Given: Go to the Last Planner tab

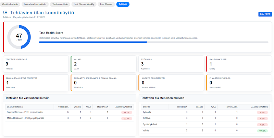Looking at the screenshot, I should 106,4.
